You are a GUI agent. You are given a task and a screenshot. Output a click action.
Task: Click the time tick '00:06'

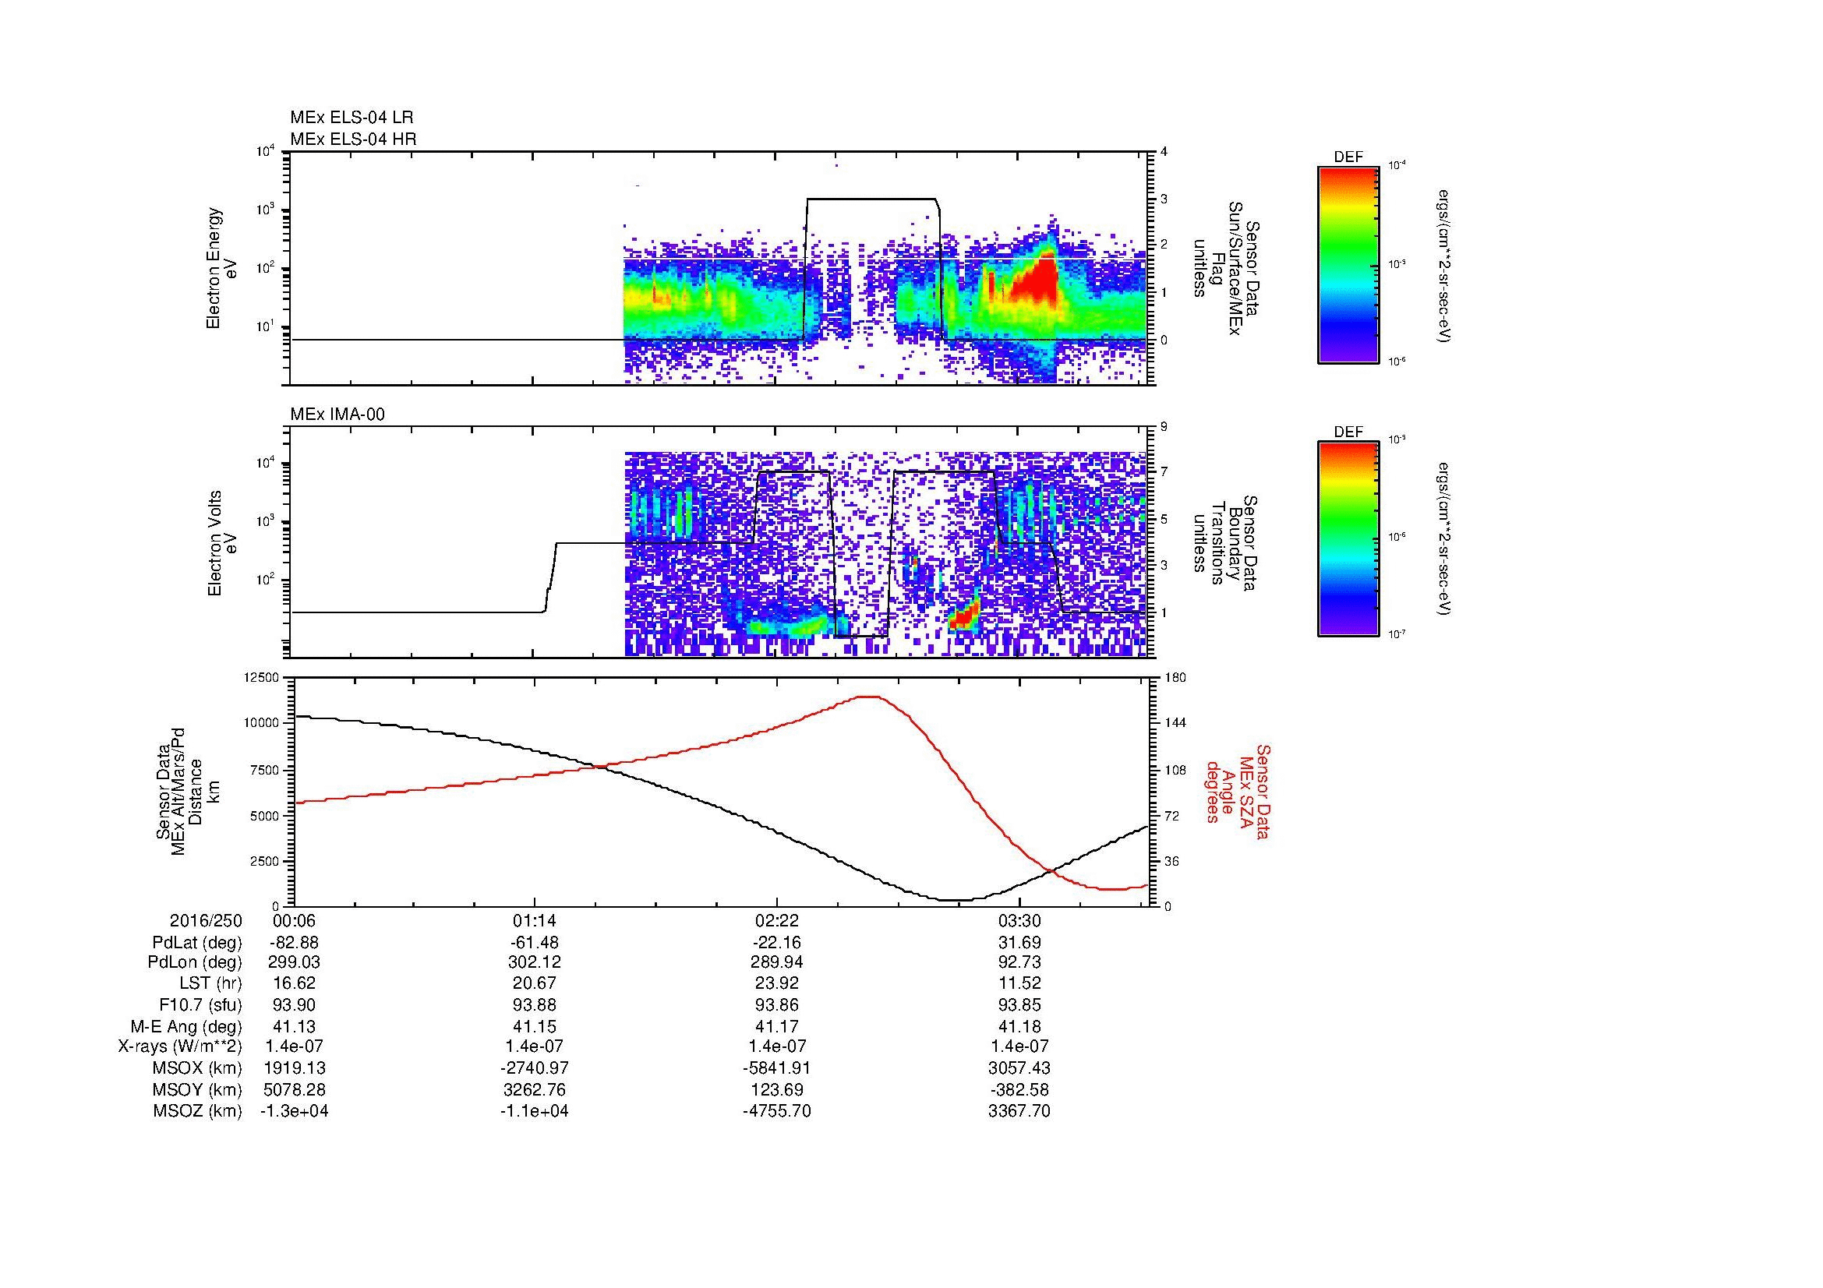[294, 920]
